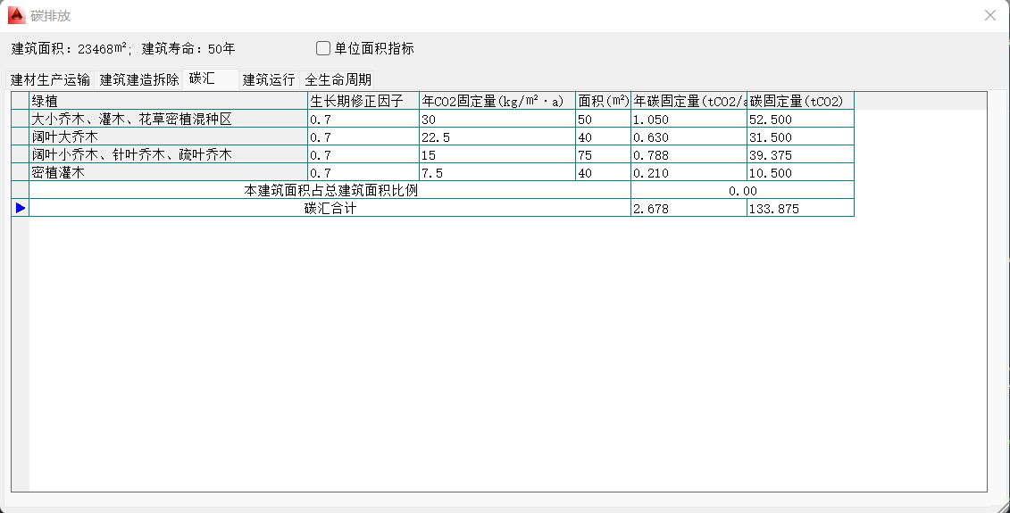This screenshot has width=1010, height=513.
Task: Select the 碳汇 tab
Action: click(202, 79)
